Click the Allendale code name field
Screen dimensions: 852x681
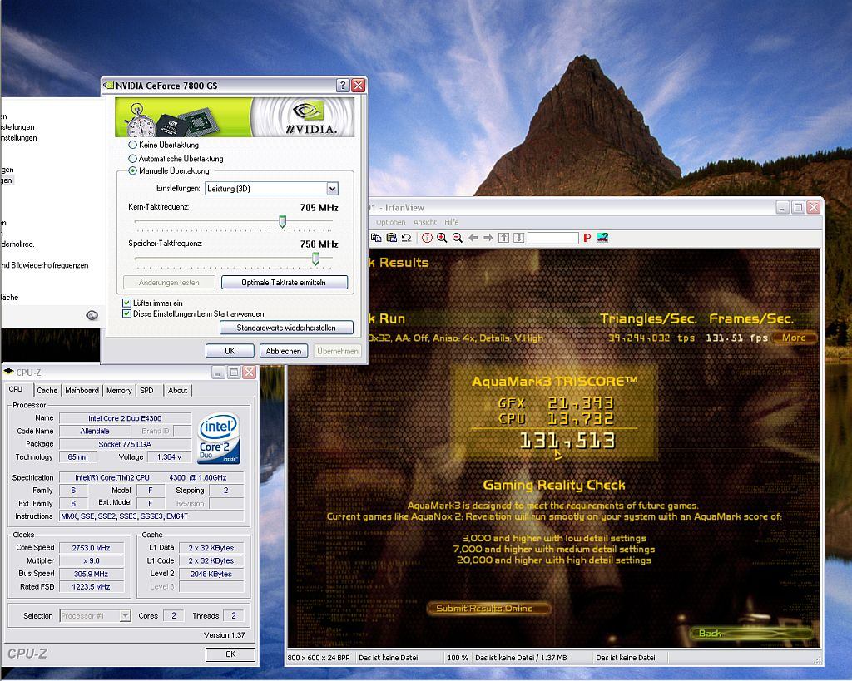(x=95, y=432)
